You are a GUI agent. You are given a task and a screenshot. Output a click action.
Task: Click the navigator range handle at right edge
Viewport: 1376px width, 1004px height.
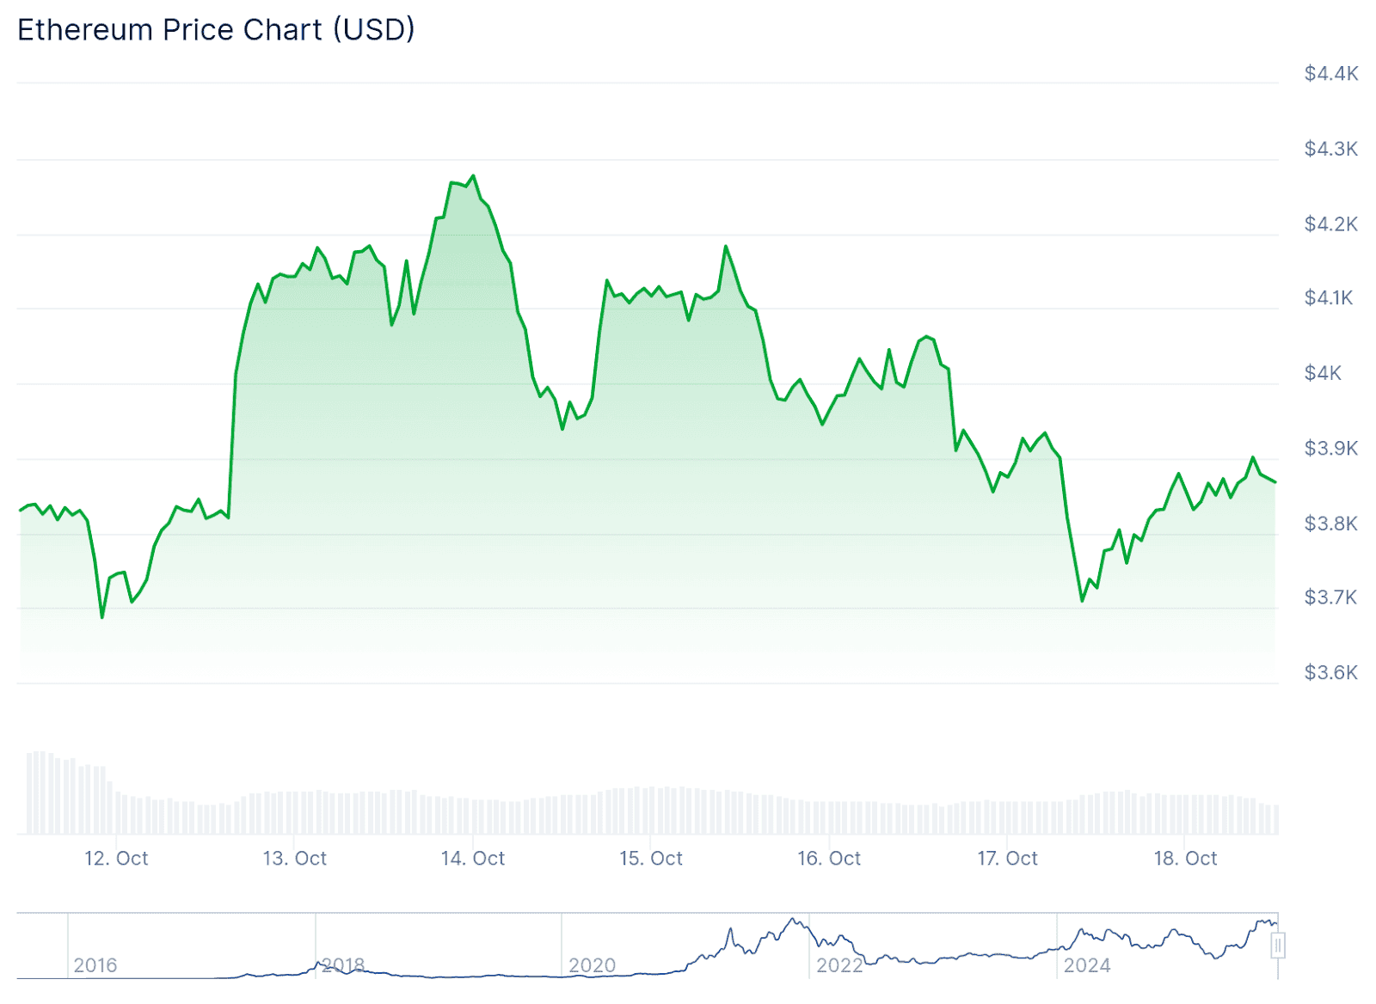pyautogui.click(x=1278, y=946)
